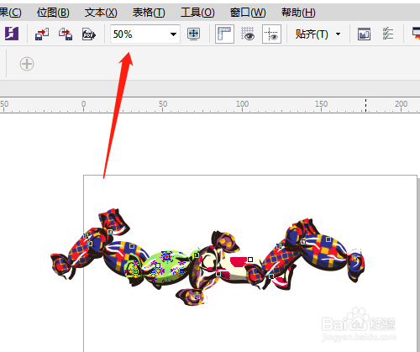Click the add new document tab plus icon
Image resolution: width=420 pixels, height=352 pixels.
click(27, 64)
